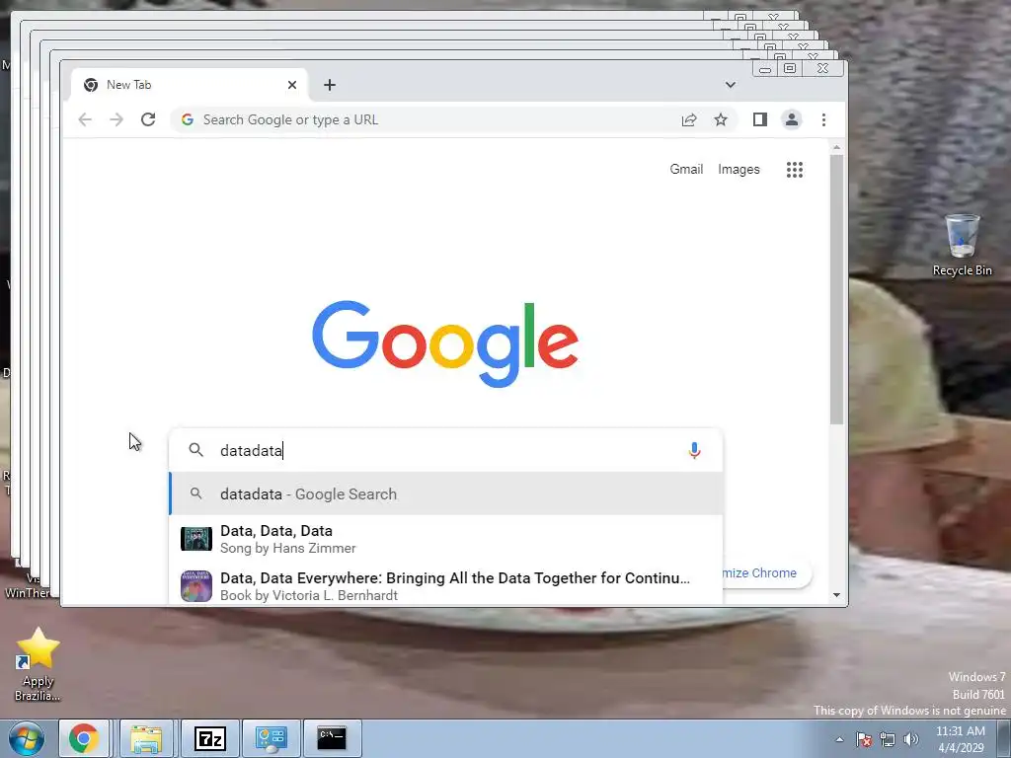Click the network tray icon

pos(888,739)
